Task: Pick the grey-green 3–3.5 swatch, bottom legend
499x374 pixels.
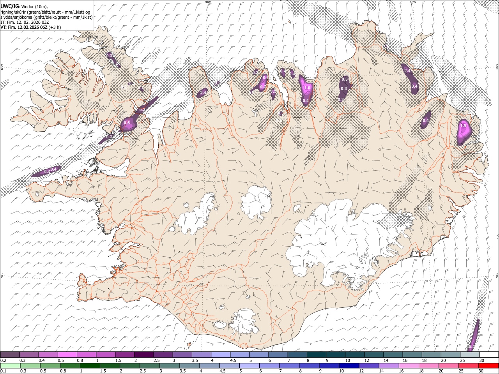Action: pos(170,366)
